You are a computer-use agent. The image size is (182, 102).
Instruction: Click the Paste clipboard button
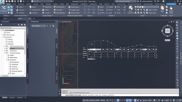tap(162, 9)
